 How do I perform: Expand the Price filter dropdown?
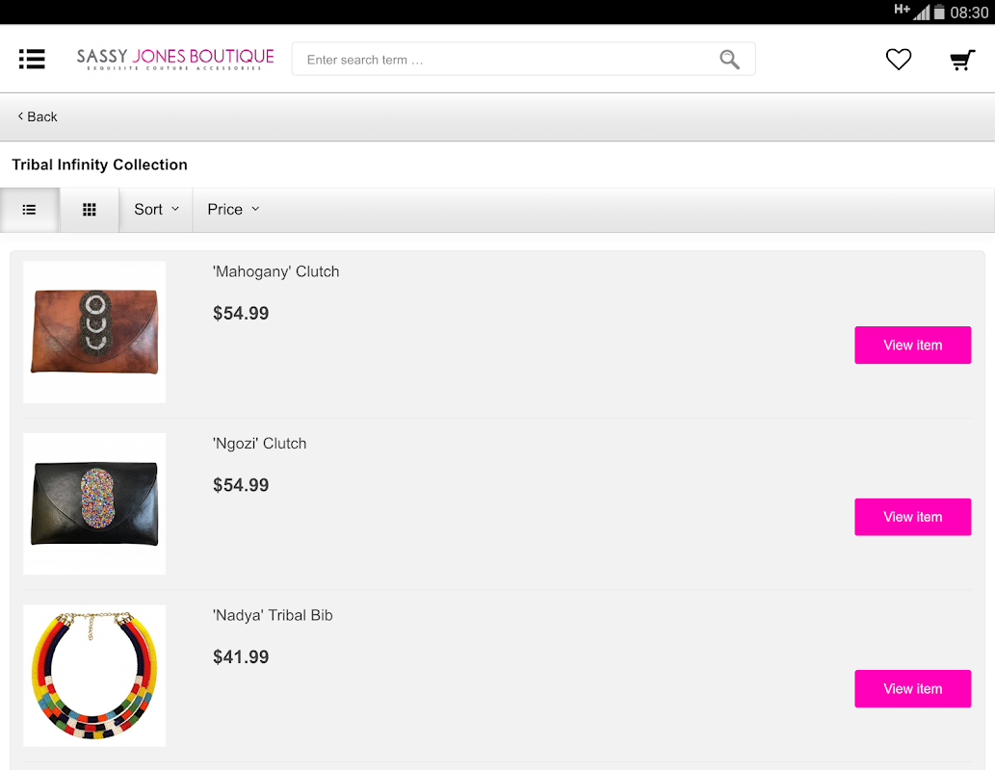tap(233, 209)
